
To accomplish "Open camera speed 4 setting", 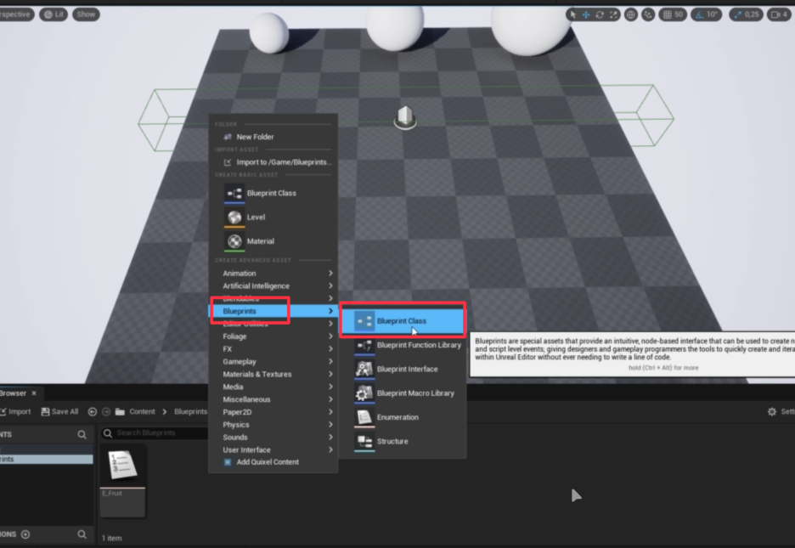I will coord(779,14).
